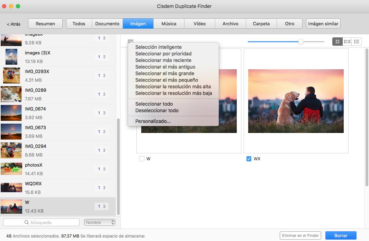Open the Nombre sort dropdown
Screen dimensions: 369x241
tap(99, 222)
